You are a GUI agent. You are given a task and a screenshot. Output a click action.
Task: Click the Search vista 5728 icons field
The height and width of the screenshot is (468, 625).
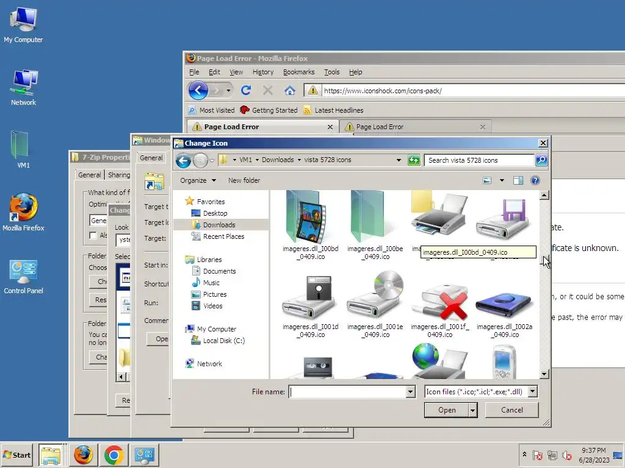(x=479, y=160)
